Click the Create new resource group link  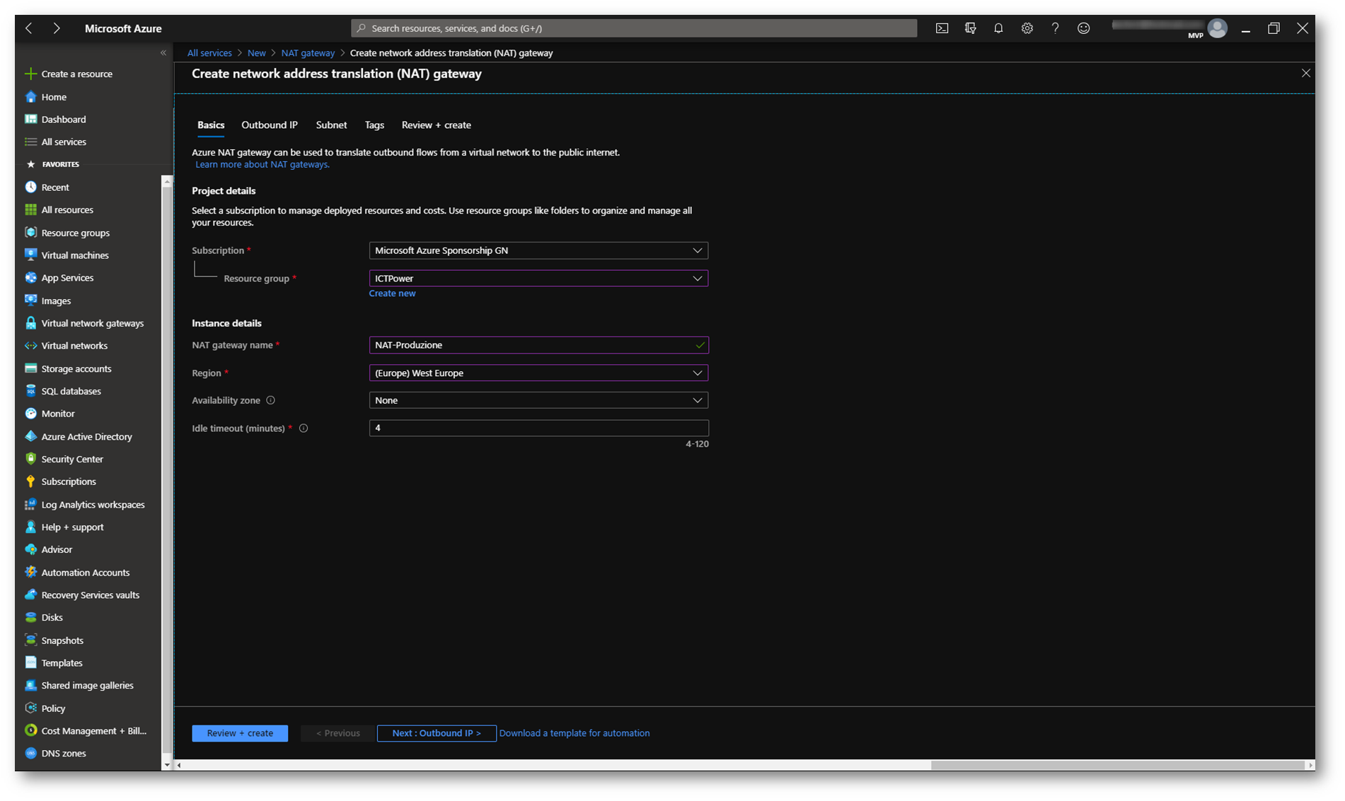[392, 293]
